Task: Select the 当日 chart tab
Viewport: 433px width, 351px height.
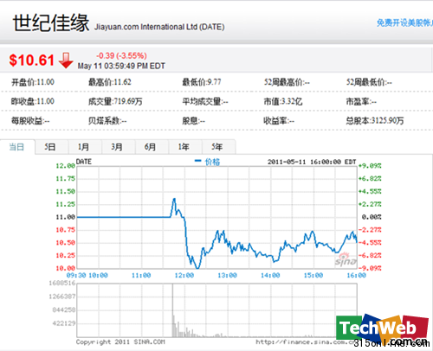Action: pos(16,147)
